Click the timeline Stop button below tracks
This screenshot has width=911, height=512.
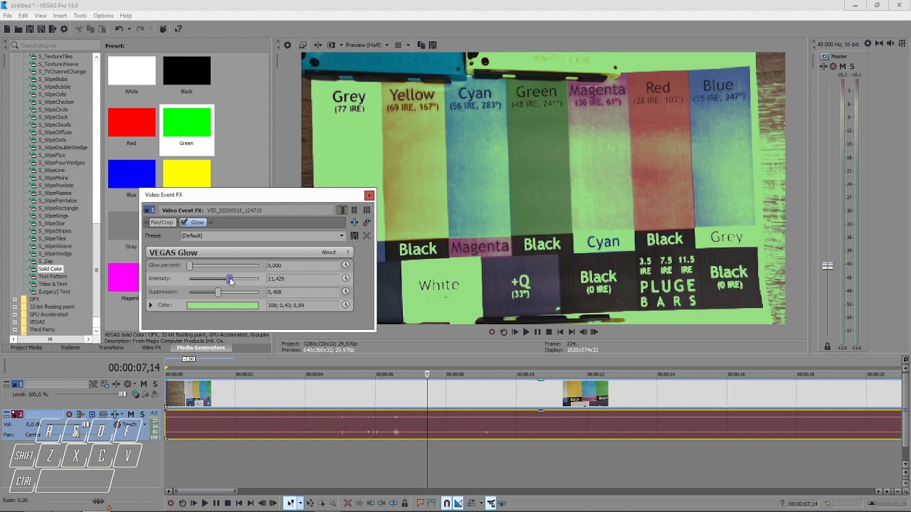coord(227,503)
